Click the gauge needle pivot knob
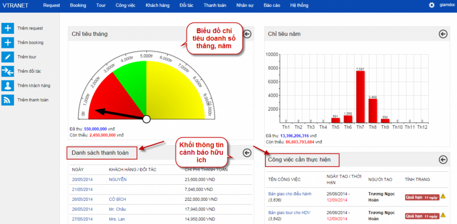The width and height of the screenshot is (457, 224). (146, 119)
